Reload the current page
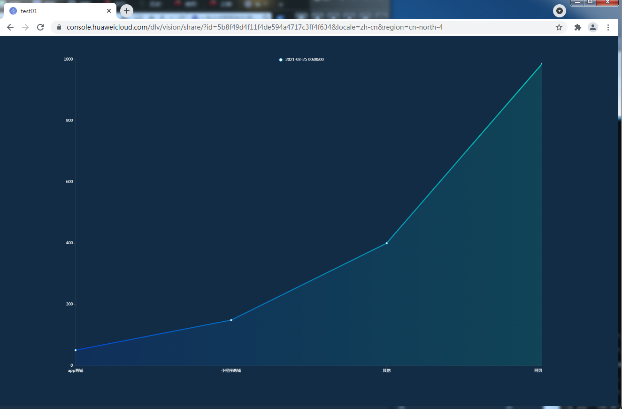The width and height of the screenshot is (622, 409). 40,27
